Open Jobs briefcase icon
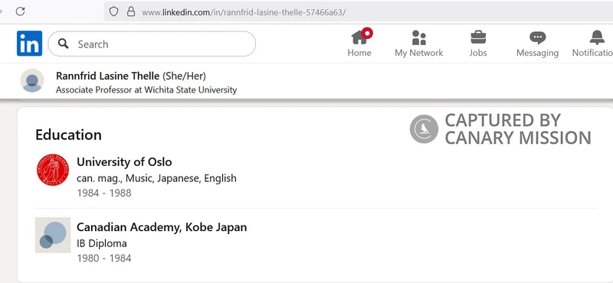Image resolution: width=613 pixels, height=283 pixels. pyautogui.click(x=478, y=37)
